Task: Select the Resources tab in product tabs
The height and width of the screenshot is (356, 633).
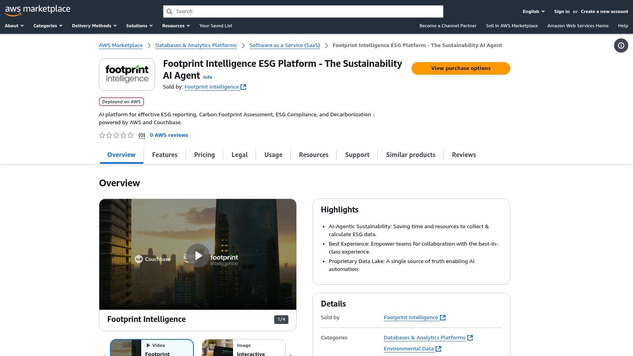Action: tap(314, 155)
